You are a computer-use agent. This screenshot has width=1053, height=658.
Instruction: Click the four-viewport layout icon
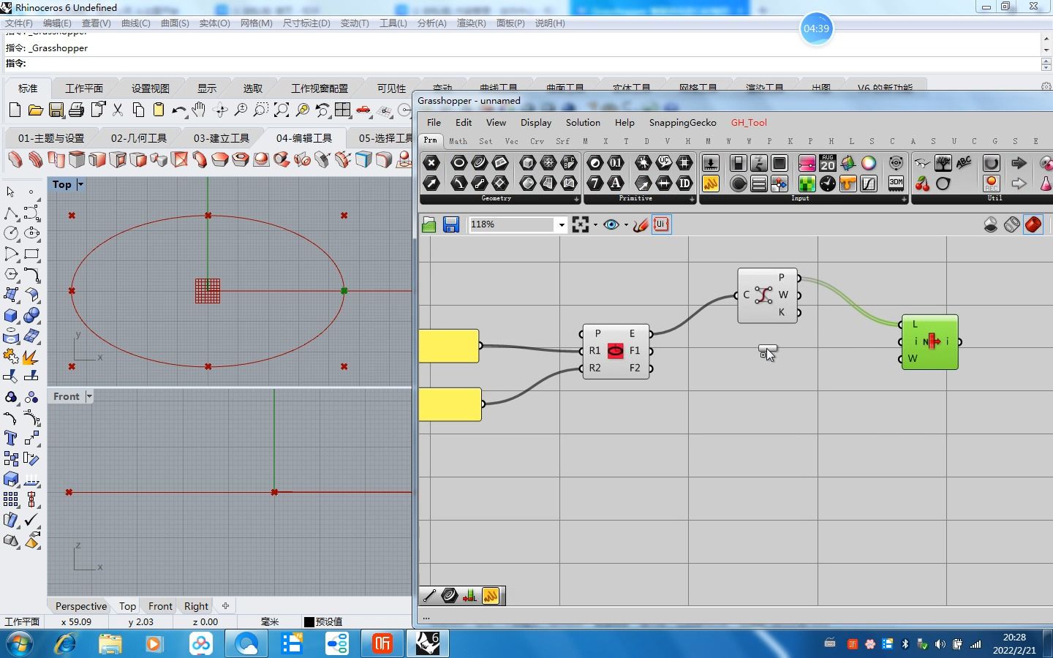pyautogui.click(x=343, y=110)
